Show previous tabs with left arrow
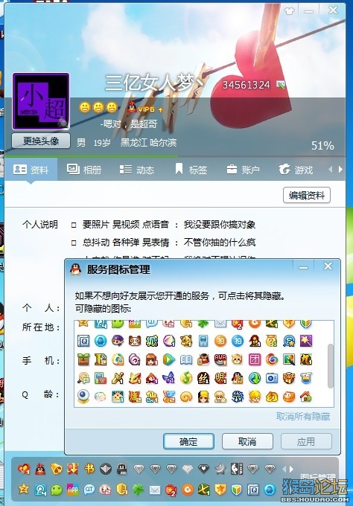Image resolution: width=353 pixels, height=506 pixels. [330, 169]
